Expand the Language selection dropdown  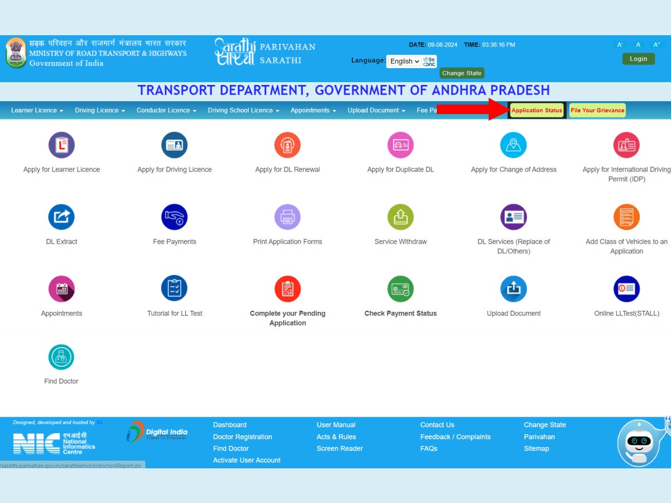click(405, 61)
